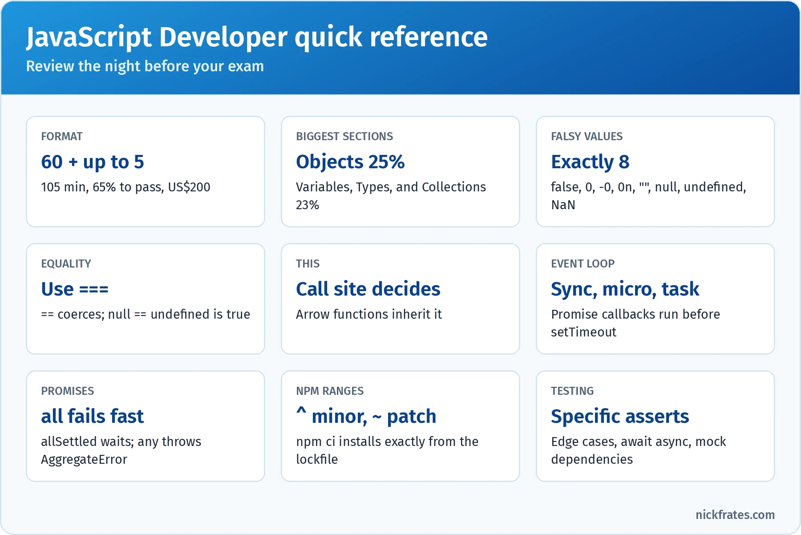Select the 'Use ===' heading
The image size is (801, 535).
(x=75, y=289)
